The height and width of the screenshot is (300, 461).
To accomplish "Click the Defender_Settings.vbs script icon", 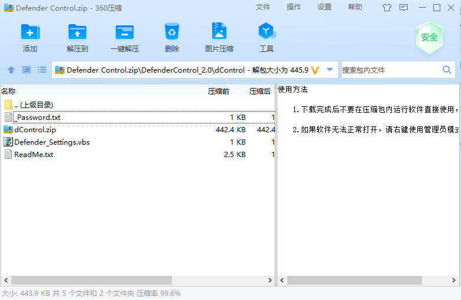I will [x=8, y=142].
